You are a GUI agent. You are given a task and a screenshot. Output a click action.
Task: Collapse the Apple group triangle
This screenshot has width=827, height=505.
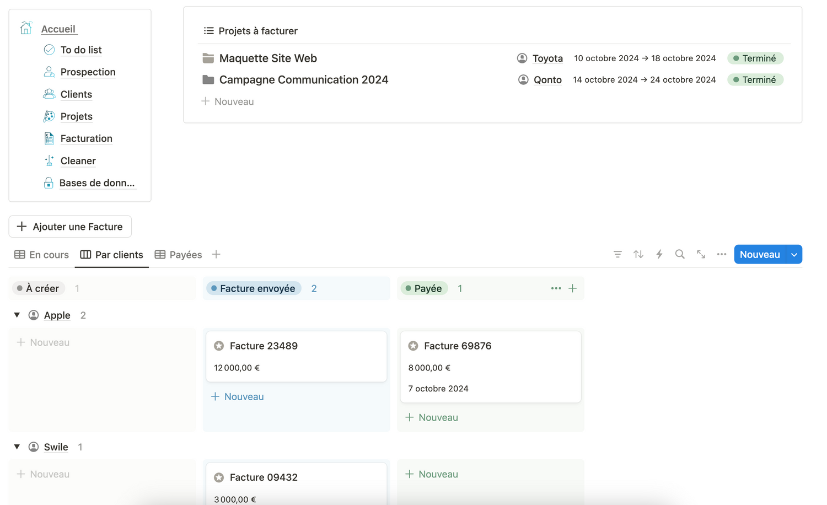click(x=17, y=315)
